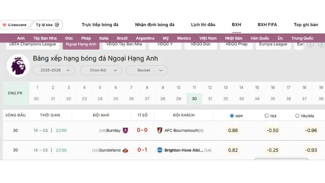This screenshot has width=325, height=183.
Task: Click the AFC Bournemouth club crest
Action: tap(160, 131)
